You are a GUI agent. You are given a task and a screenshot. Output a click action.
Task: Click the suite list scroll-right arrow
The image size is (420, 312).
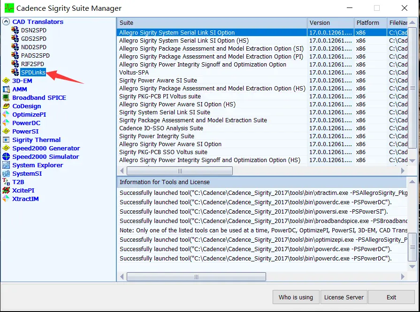[x=403, y=171]
